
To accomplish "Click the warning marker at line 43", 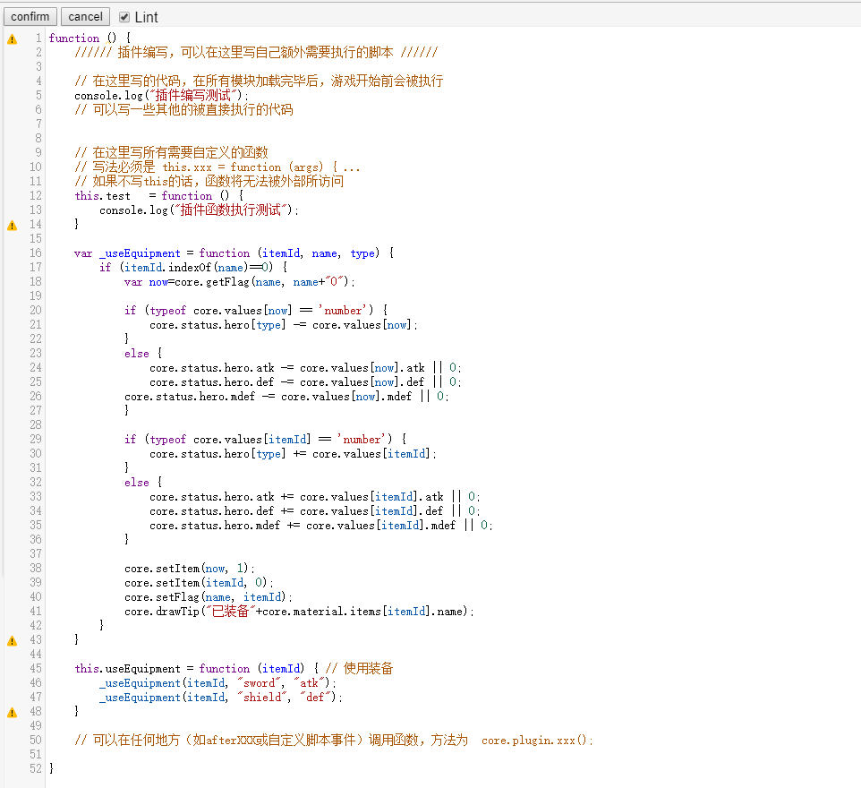I will tap(12, 640).
